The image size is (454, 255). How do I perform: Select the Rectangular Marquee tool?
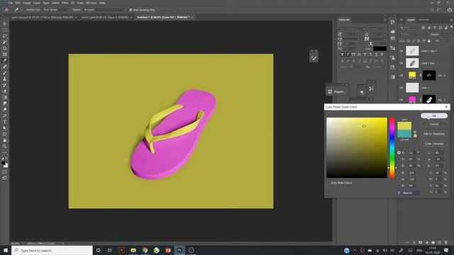pyautogui.click(x=5, y=30)
